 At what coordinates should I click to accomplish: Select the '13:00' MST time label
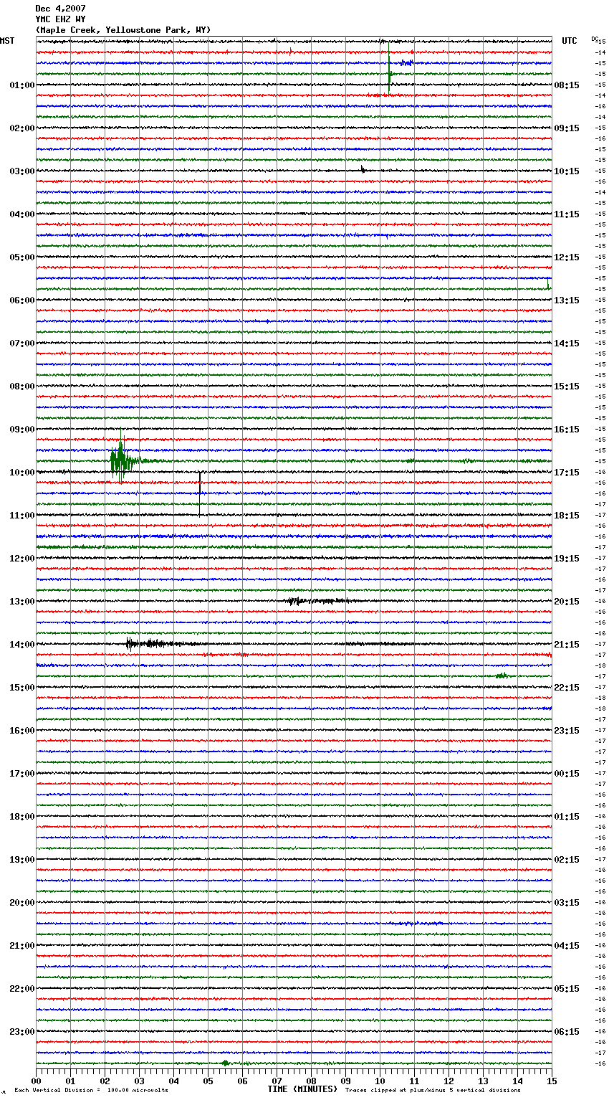(22, 602)
